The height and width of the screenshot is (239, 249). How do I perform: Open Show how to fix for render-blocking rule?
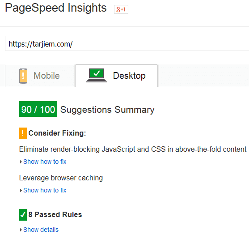pos(45,162)
